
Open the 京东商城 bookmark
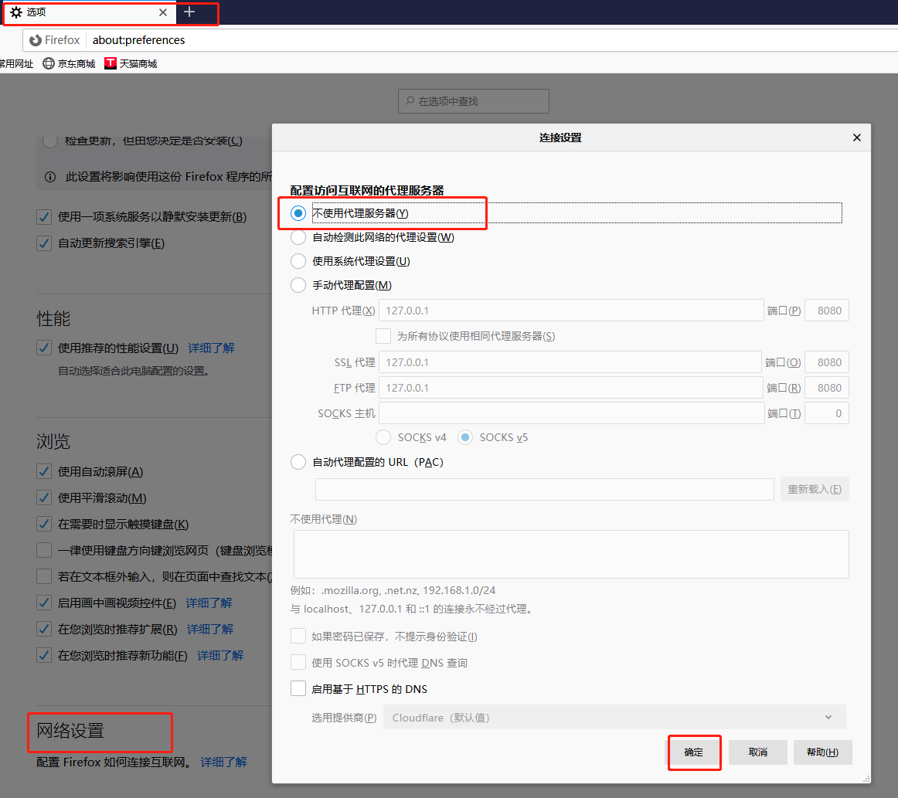tap(70, 63)
